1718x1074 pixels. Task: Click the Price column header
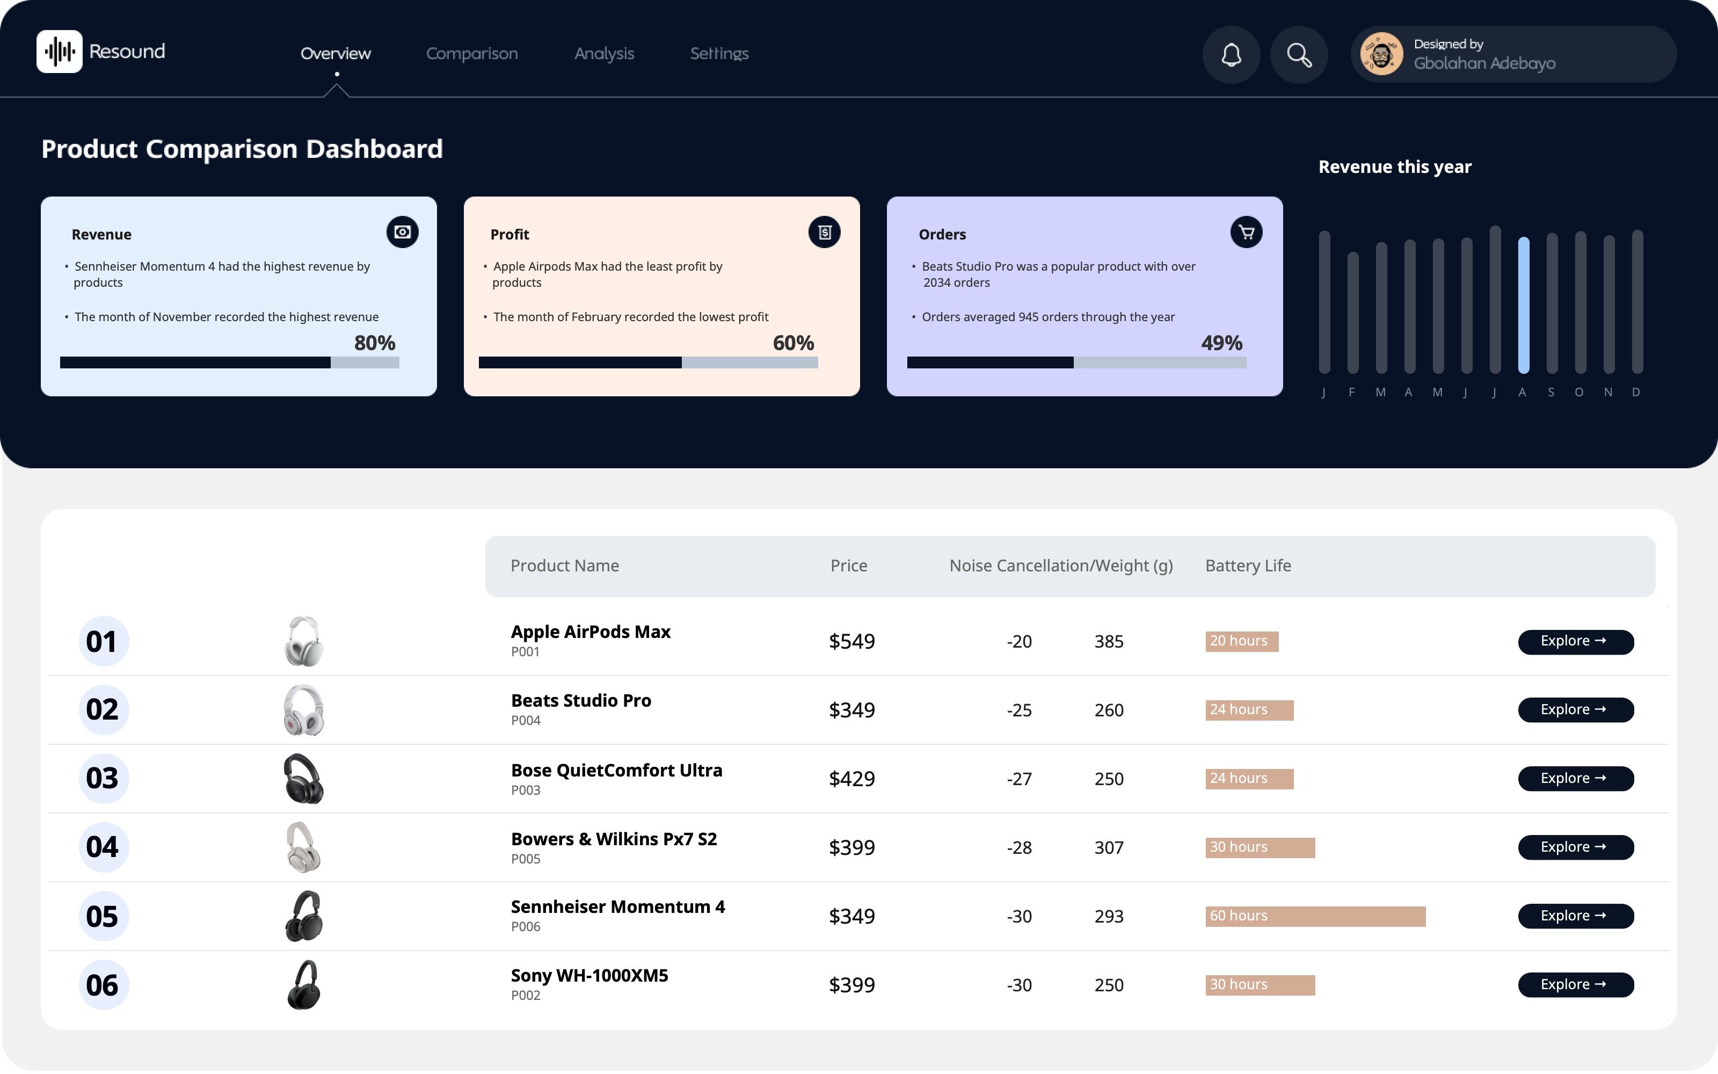click(848, 566)
